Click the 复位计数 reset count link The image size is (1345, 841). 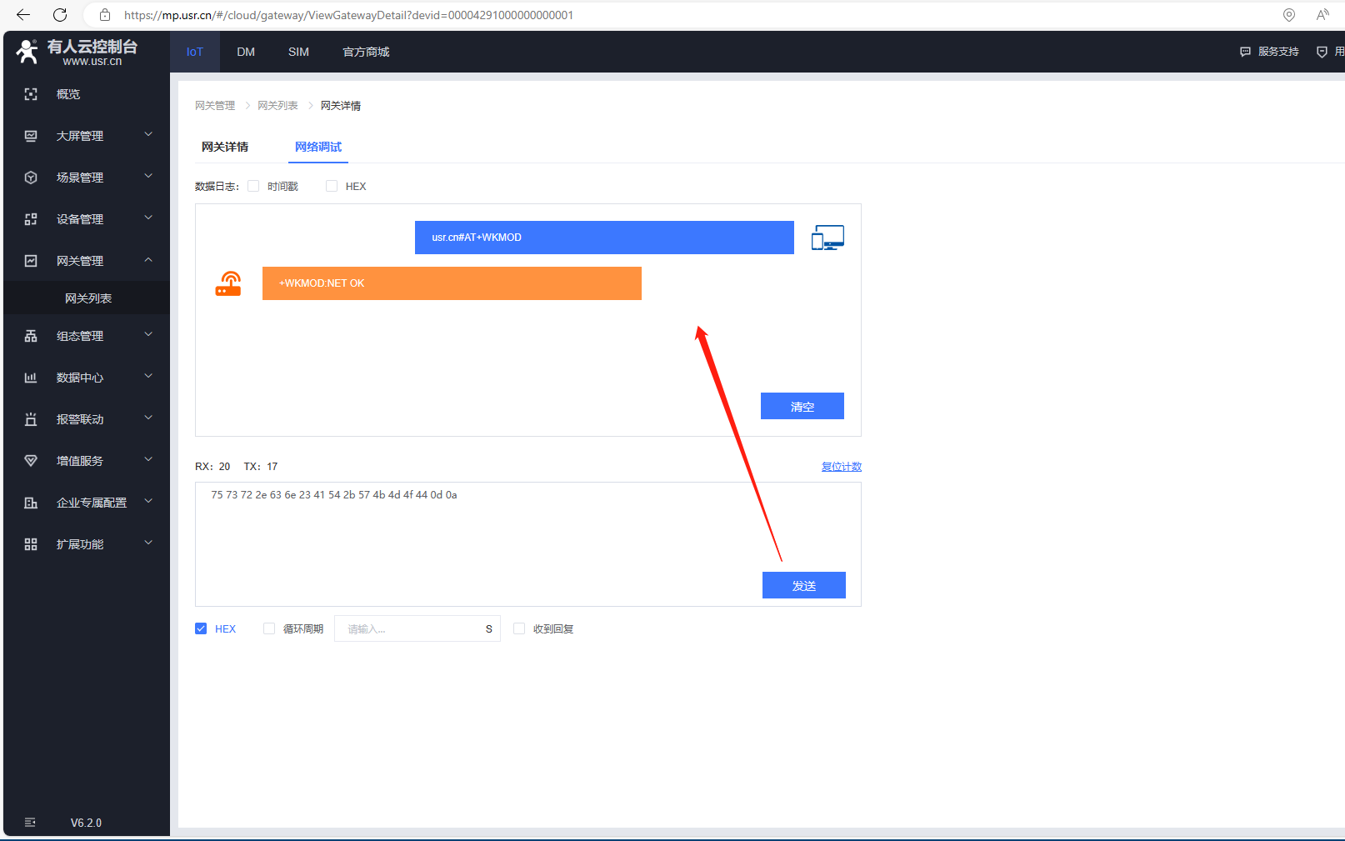point(842,467)
